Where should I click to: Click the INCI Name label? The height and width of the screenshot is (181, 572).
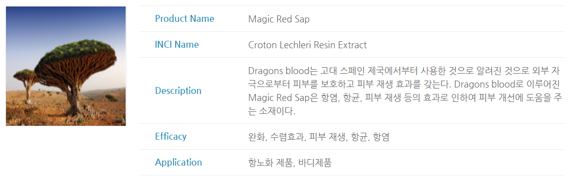coord(177,45)
